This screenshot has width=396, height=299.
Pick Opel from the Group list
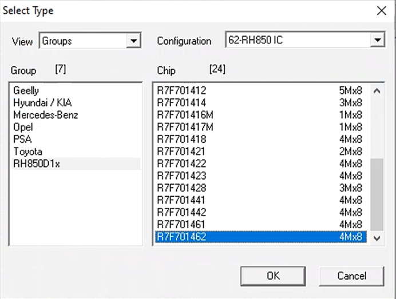pos(23,127)
